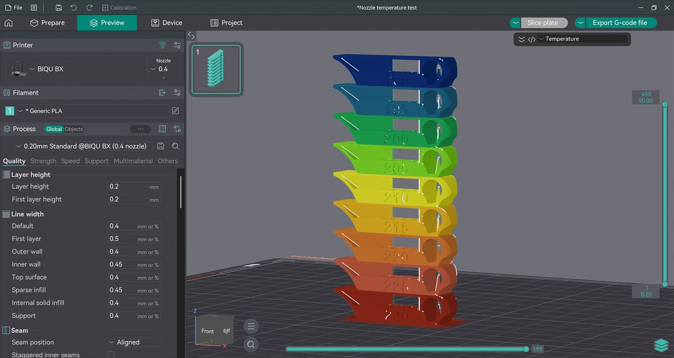Click the compare presets icon
Screen dimensions: 674x358
pyautogui.click(x=177, y=129)
